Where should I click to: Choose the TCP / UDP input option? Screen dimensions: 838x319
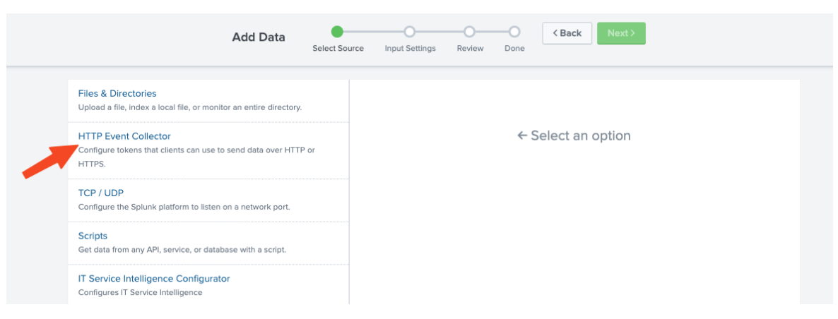click(101, 193)
